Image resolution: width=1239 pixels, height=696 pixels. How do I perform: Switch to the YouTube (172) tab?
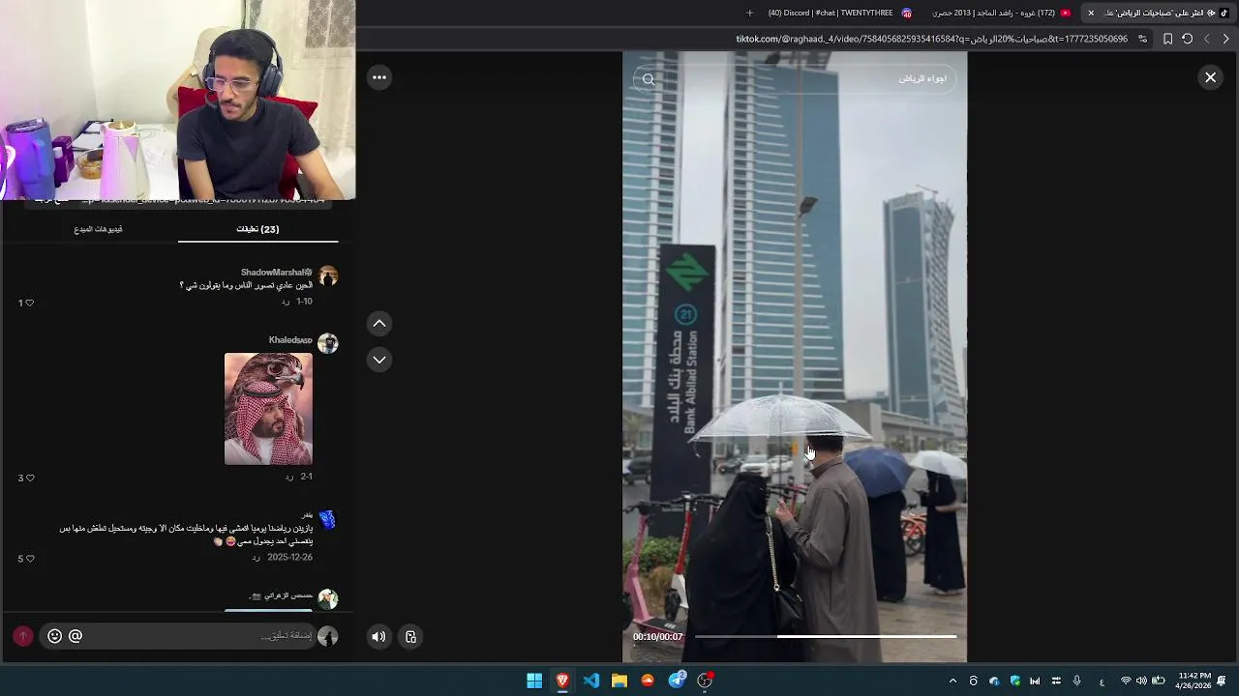pos(1001,13)
